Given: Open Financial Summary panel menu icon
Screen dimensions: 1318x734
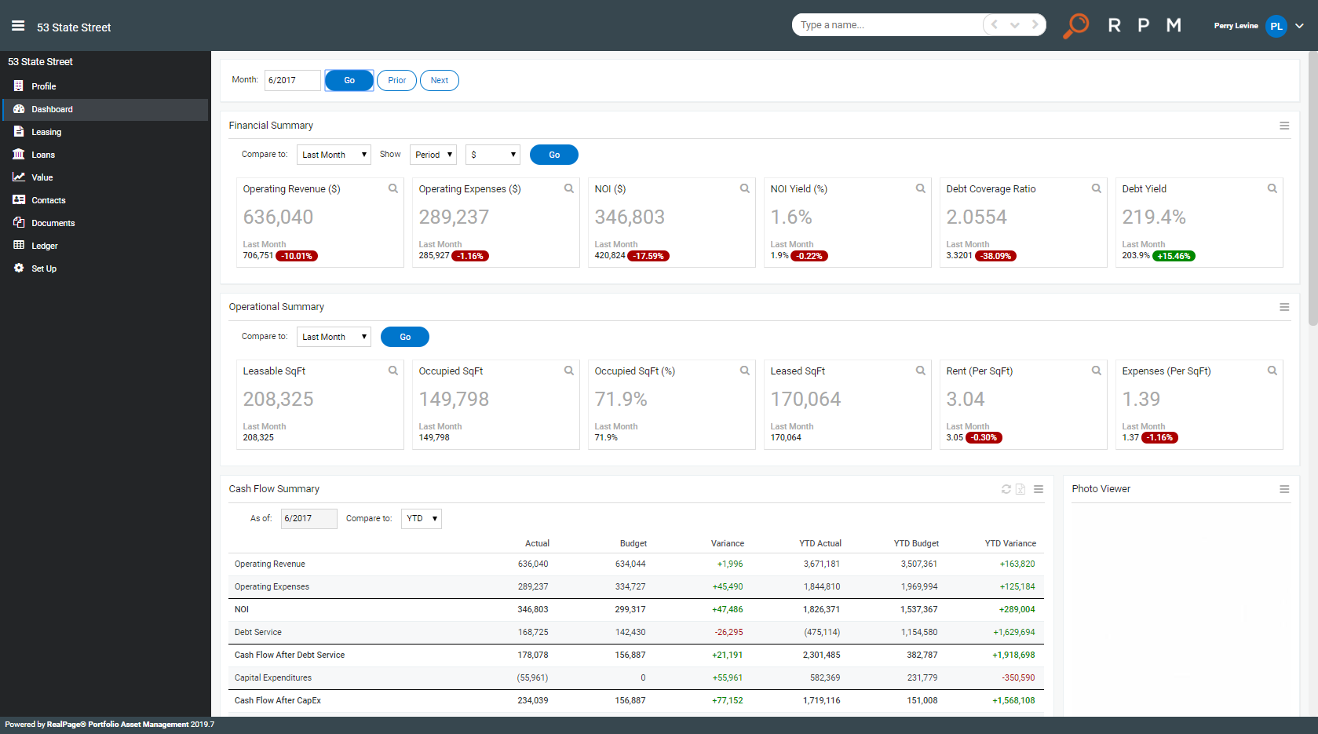Looking at the screenshot, I should 1284,126.
